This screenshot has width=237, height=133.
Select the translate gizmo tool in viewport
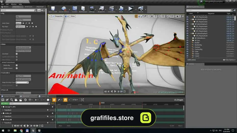pos(136,16)
